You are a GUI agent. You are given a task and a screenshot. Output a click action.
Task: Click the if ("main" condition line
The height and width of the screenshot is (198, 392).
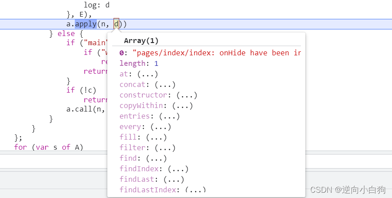[87, 43]
